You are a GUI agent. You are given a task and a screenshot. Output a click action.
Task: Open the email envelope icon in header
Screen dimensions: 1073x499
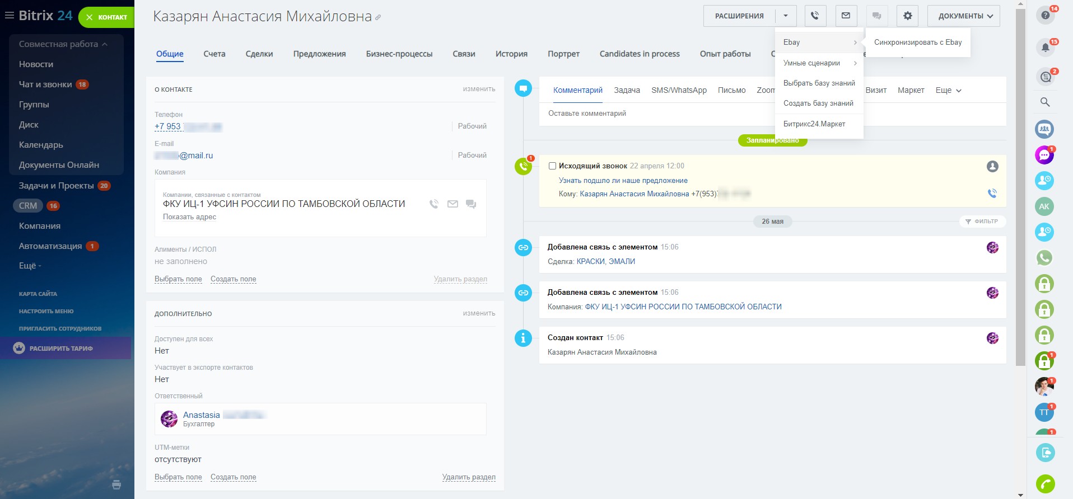click(x=846, y=16)
